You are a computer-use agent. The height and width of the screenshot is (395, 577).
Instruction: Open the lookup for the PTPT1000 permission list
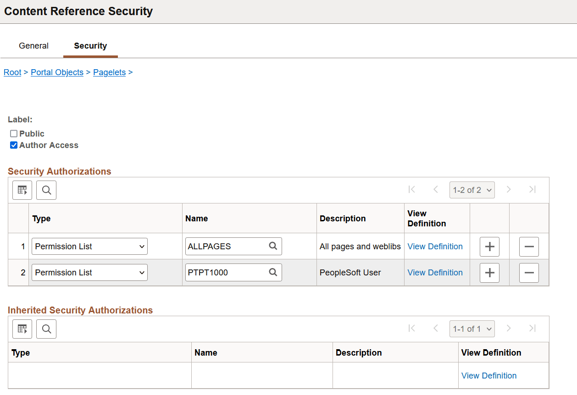pos(273,272)
